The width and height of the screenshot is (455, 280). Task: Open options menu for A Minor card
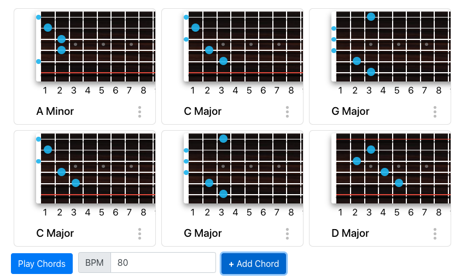[139, 112]
